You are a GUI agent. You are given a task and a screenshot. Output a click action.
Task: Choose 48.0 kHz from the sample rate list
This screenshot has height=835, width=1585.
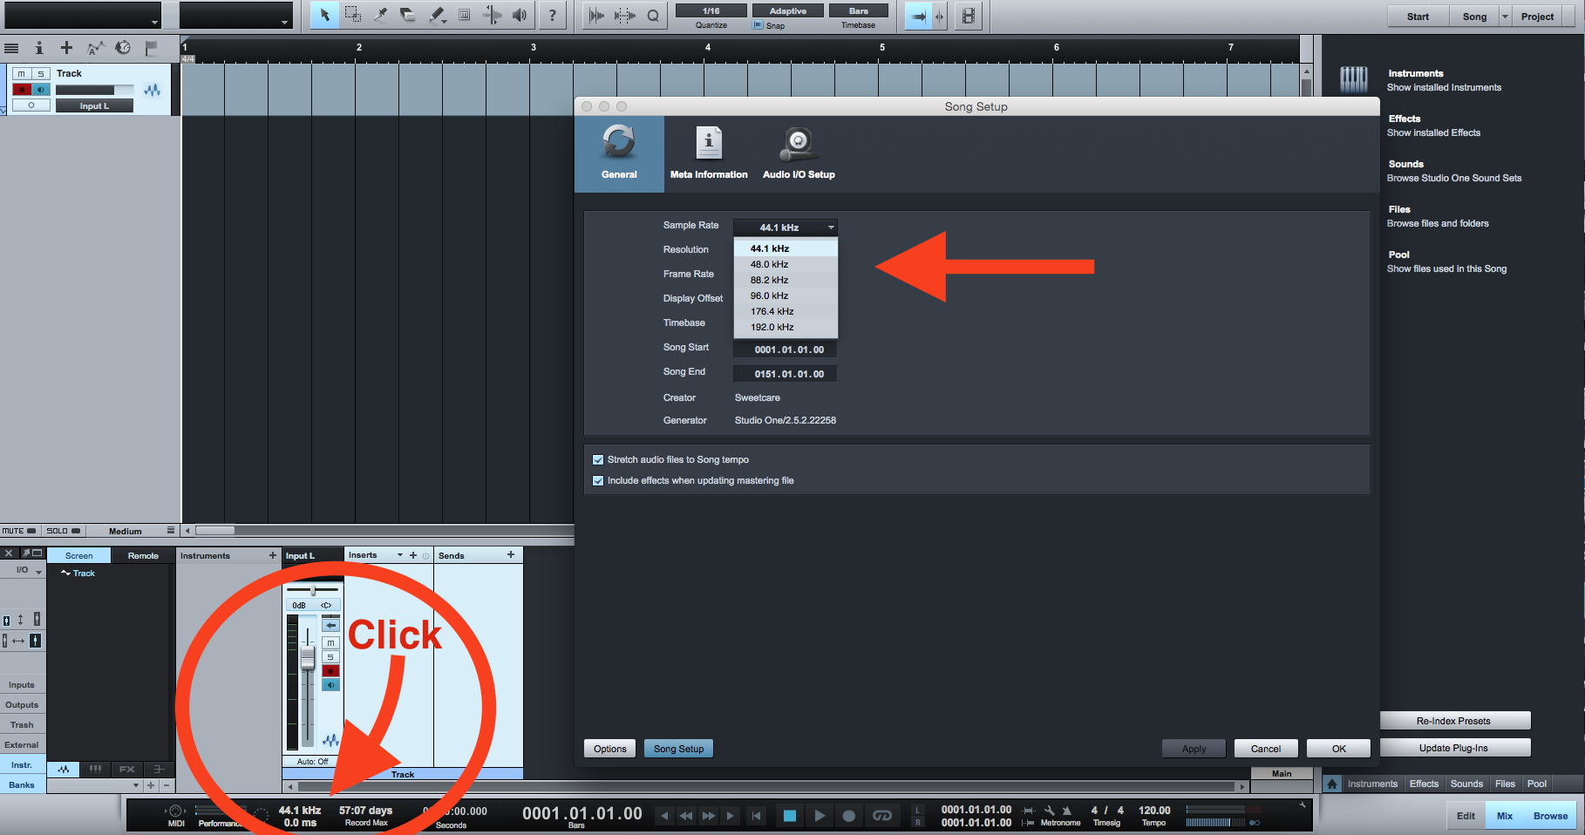tap(769, 264)
